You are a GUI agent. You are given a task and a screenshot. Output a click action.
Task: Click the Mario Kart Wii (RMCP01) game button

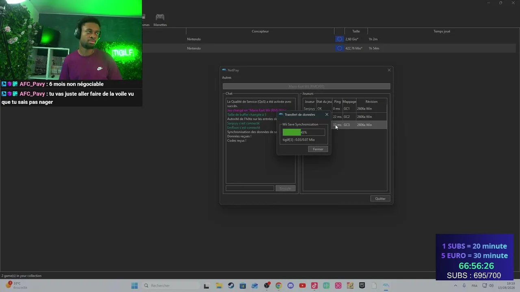(x=306, y=86)
